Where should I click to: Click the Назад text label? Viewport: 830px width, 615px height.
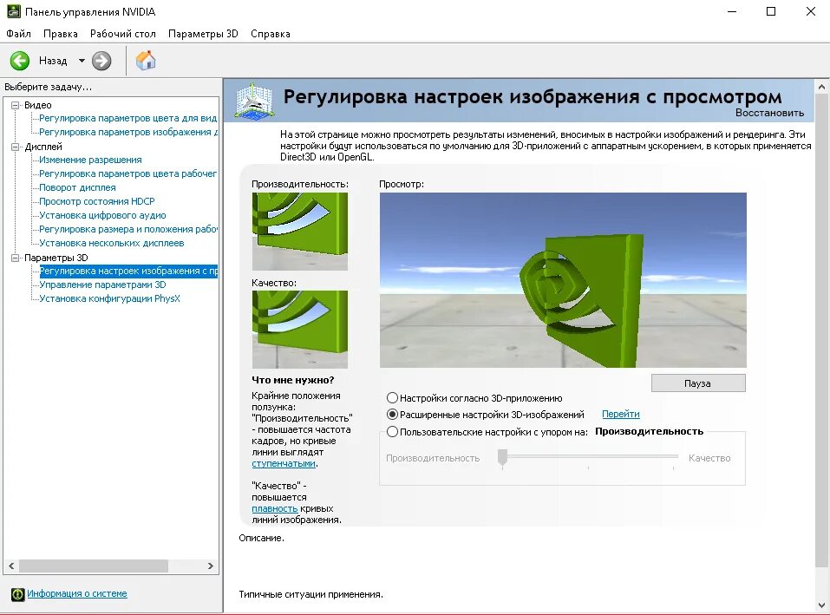coord(53,61)
